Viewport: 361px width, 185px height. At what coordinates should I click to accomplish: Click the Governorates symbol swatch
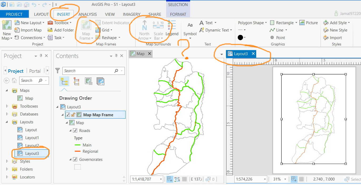tap(78, 167)
